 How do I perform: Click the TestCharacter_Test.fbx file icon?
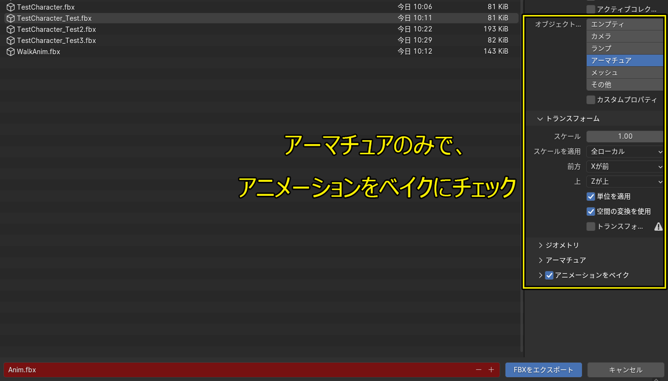11,18
